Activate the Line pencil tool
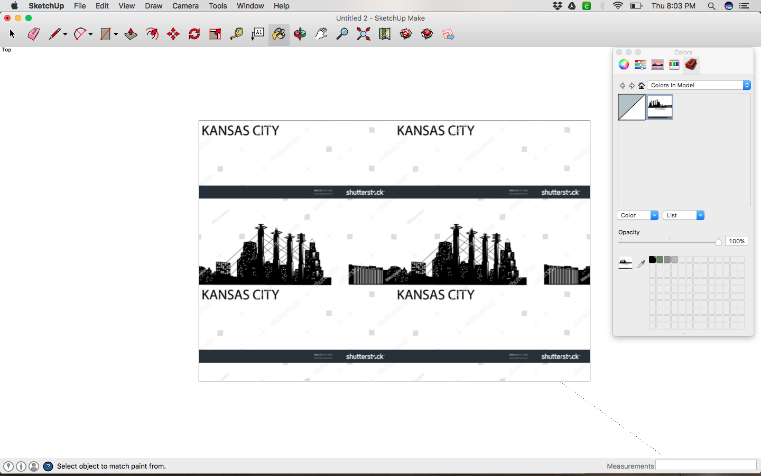Viewport: 761px width, 476px height. coord(54,34)
